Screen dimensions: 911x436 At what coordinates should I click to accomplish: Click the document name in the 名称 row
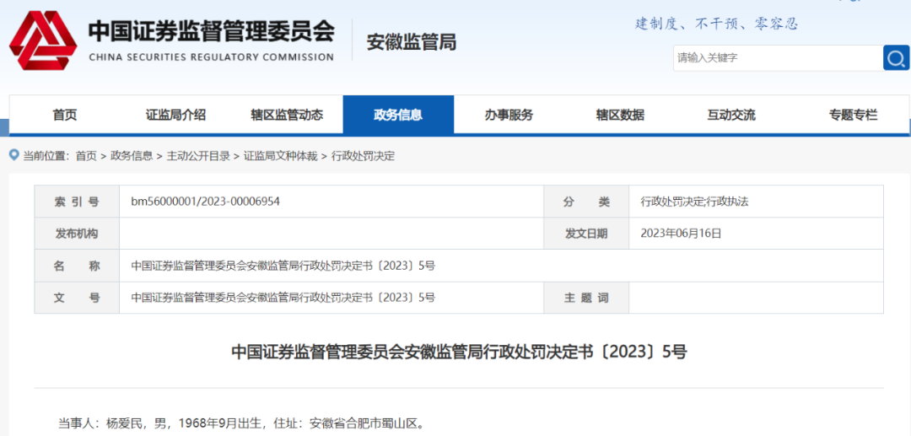283,266
